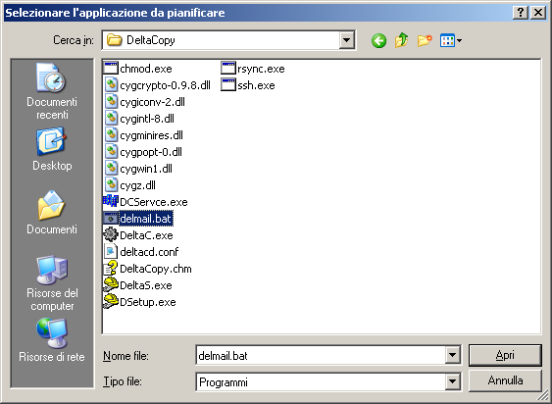552x404 pixels.
Task: Open the view menu icon
Action: point(451,40)
